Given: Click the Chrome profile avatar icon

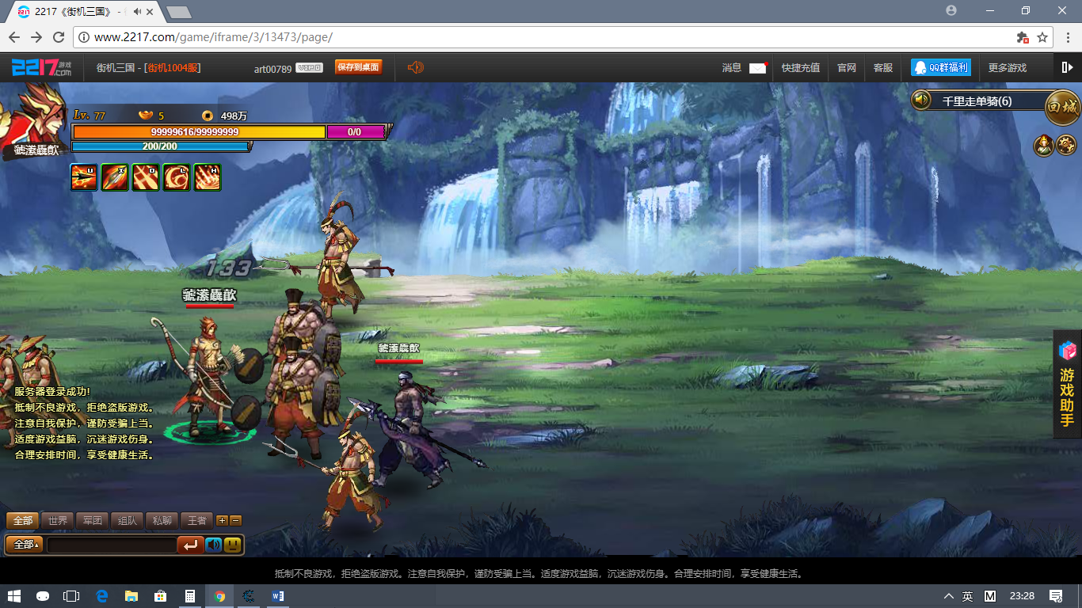Looking at the screenshot, I should click(x=951, y=10).
